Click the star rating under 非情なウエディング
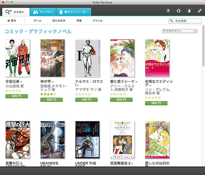Screen dimensions: 205x175 click(x=153, y=98)
